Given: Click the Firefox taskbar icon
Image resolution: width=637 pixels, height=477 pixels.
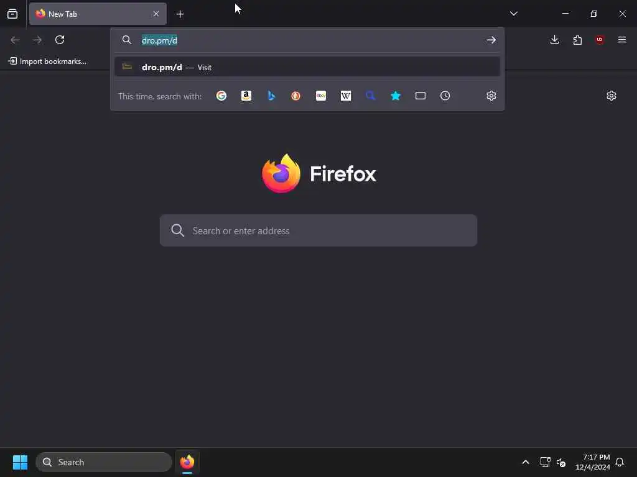Looking at the screenshot, I should click(187, 462).
